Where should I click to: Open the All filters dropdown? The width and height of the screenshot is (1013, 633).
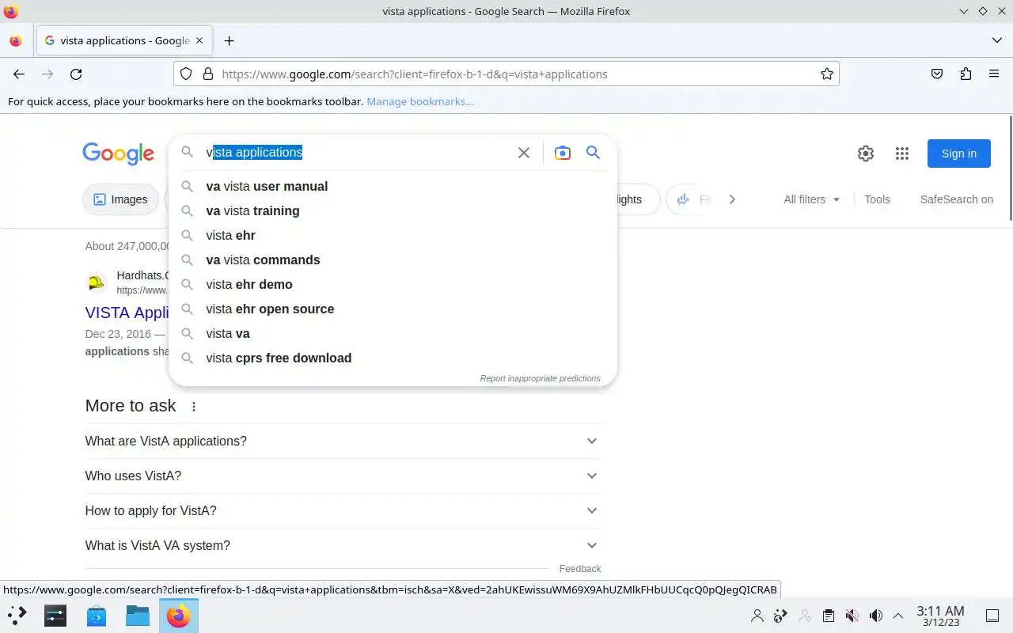[x=812, y=199]
